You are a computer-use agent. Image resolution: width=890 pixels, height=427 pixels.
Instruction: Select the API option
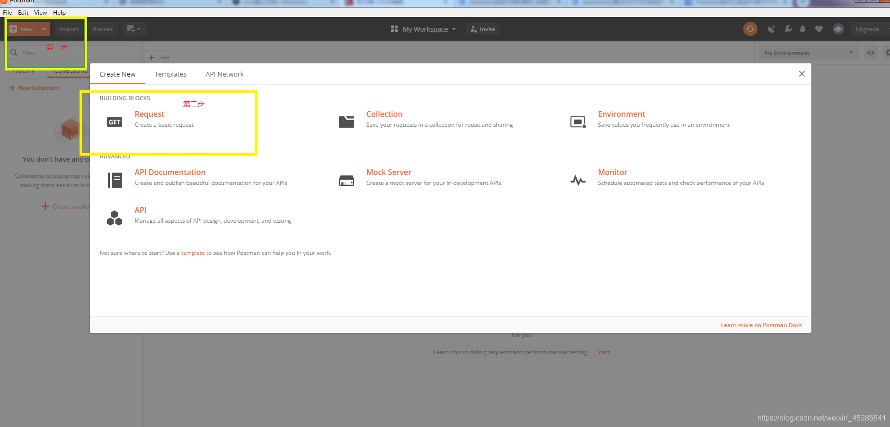pos(140,210)
